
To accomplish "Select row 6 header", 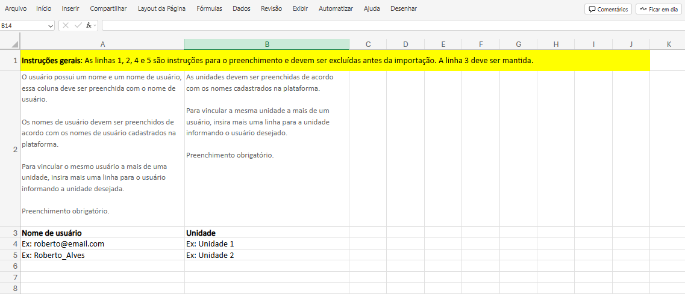I will coord(10,266).
